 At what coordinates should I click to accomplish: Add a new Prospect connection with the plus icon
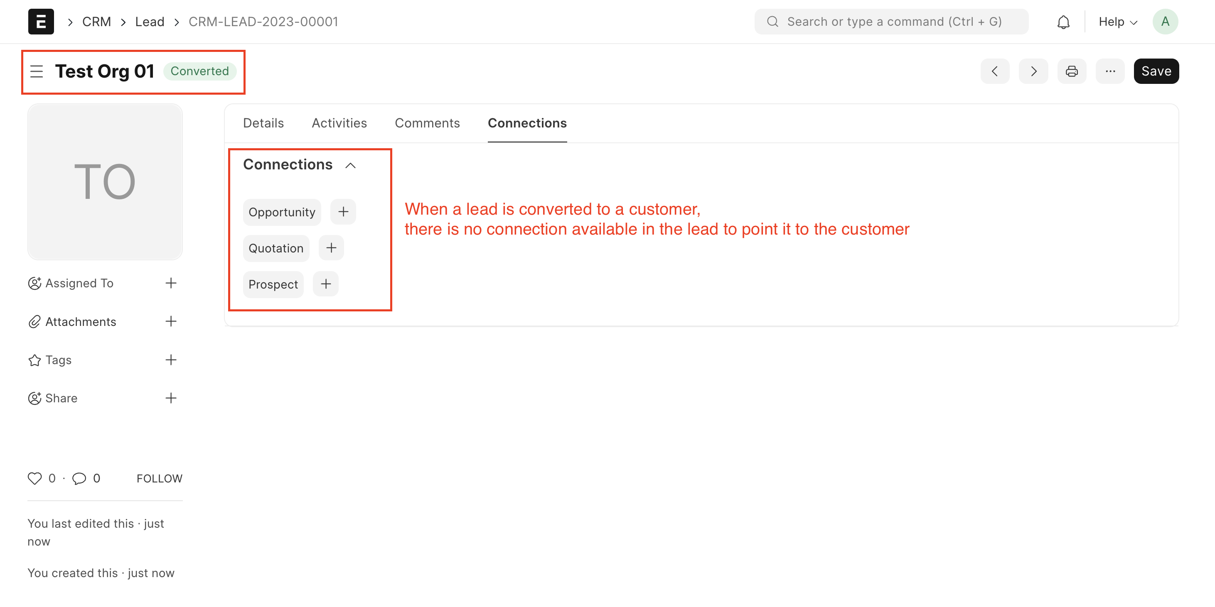point(325,283)
